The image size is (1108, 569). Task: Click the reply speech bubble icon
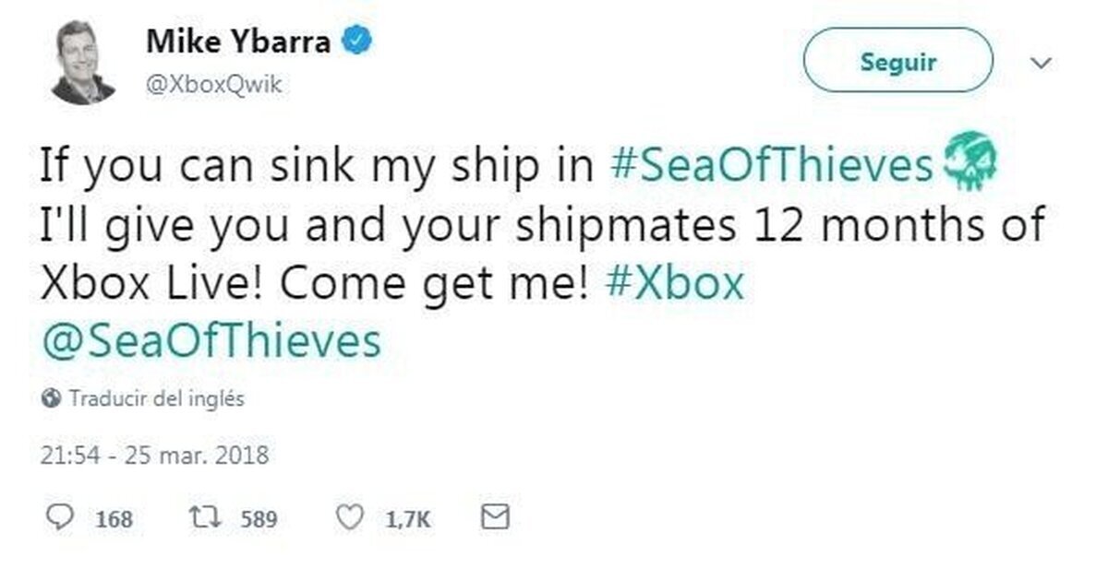point(59,518)
